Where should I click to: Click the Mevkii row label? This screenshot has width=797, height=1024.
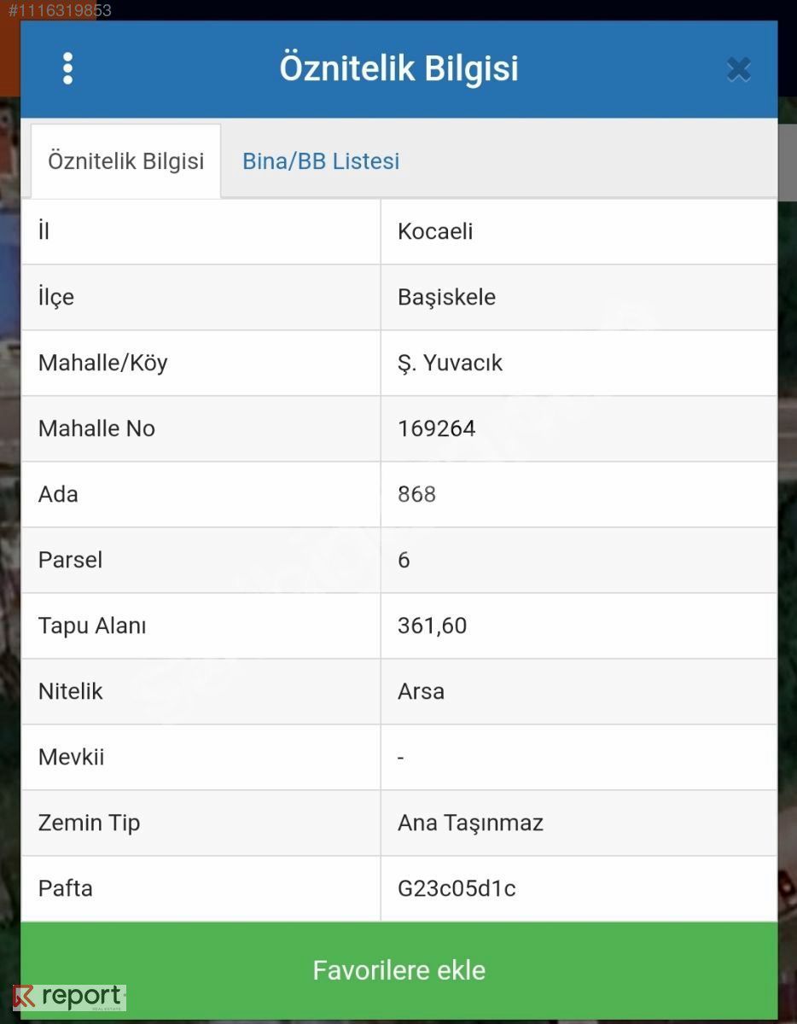(71, 757)
